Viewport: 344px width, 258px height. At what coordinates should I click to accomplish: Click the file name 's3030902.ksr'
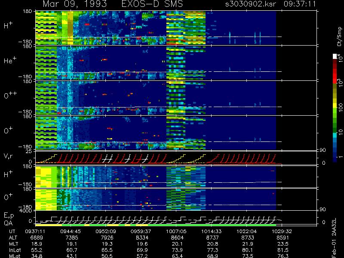click(x=251, y=4)
